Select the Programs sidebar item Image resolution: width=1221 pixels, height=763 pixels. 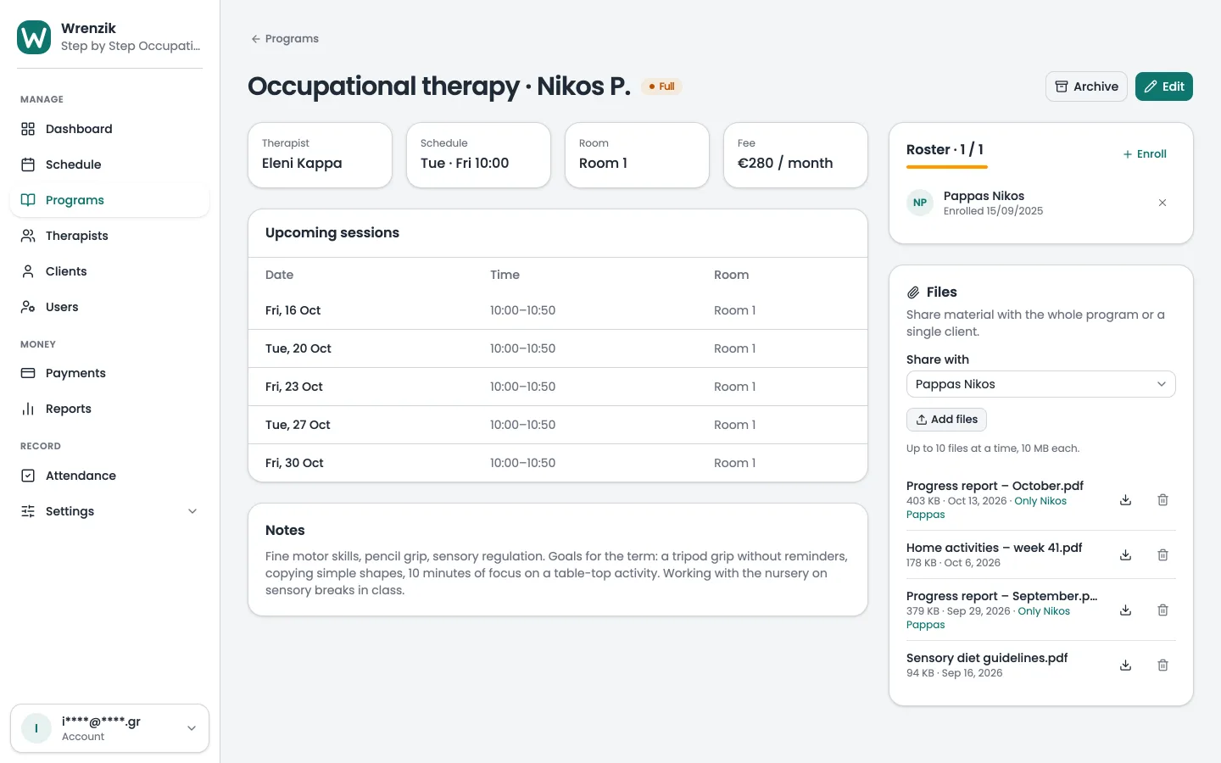point(109,200)
